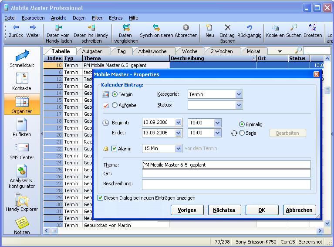Screen dimensions: 334x247
Task: Open the Ersetzen replace tool
Action: [x=313, y=31]
